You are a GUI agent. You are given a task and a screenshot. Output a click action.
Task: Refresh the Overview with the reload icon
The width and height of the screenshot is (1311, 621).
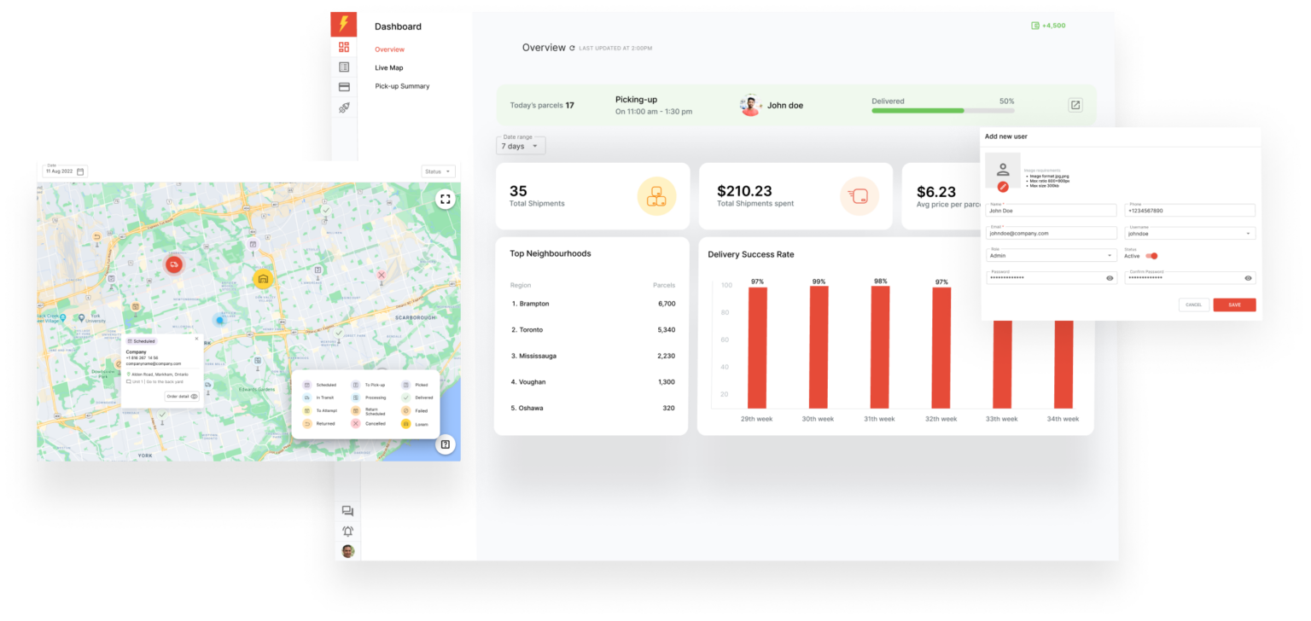click(572, 49)
